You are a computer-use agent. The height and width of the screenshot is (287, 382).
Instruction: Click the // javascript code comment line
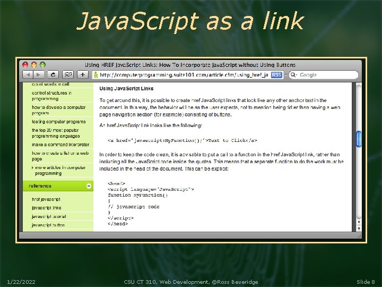pos(134,207)
